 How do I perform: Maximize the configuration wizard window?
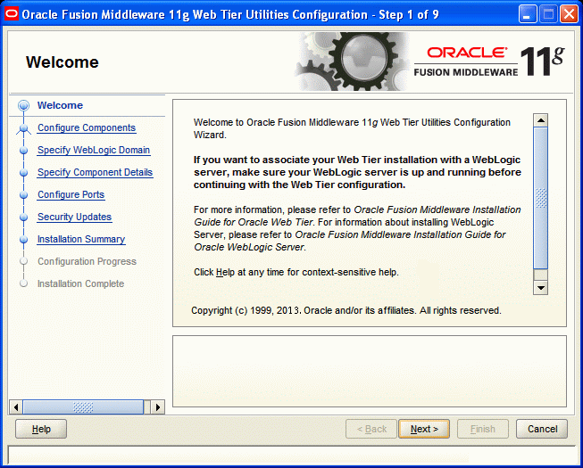[x=548, y=14]
